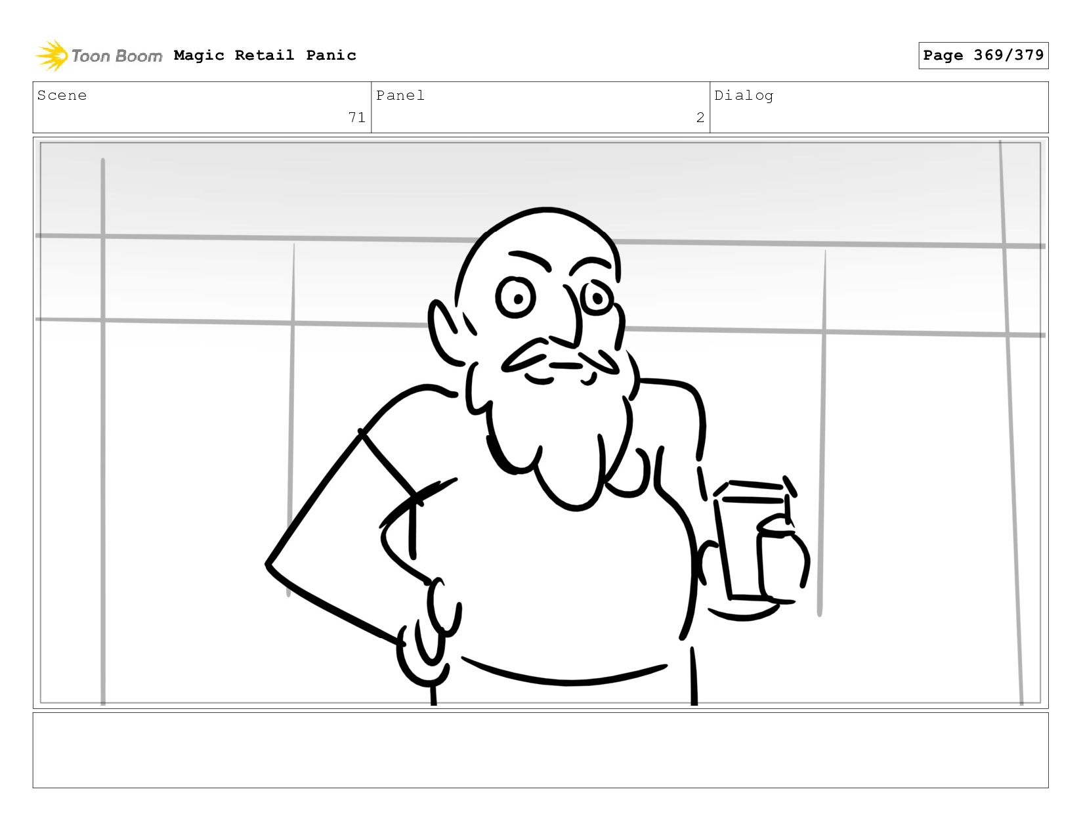Click the 'Dialog' header label
This screenshot has width=1083, height=837.
pos(744,96)
